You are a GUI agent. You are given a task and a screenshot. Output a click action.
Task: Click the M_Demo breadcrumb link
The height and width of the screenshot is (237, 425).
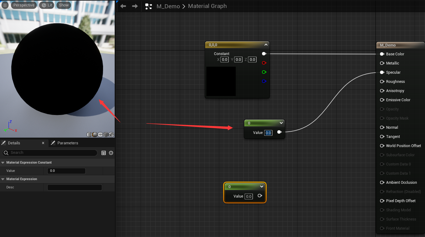(x=168, y=6)
